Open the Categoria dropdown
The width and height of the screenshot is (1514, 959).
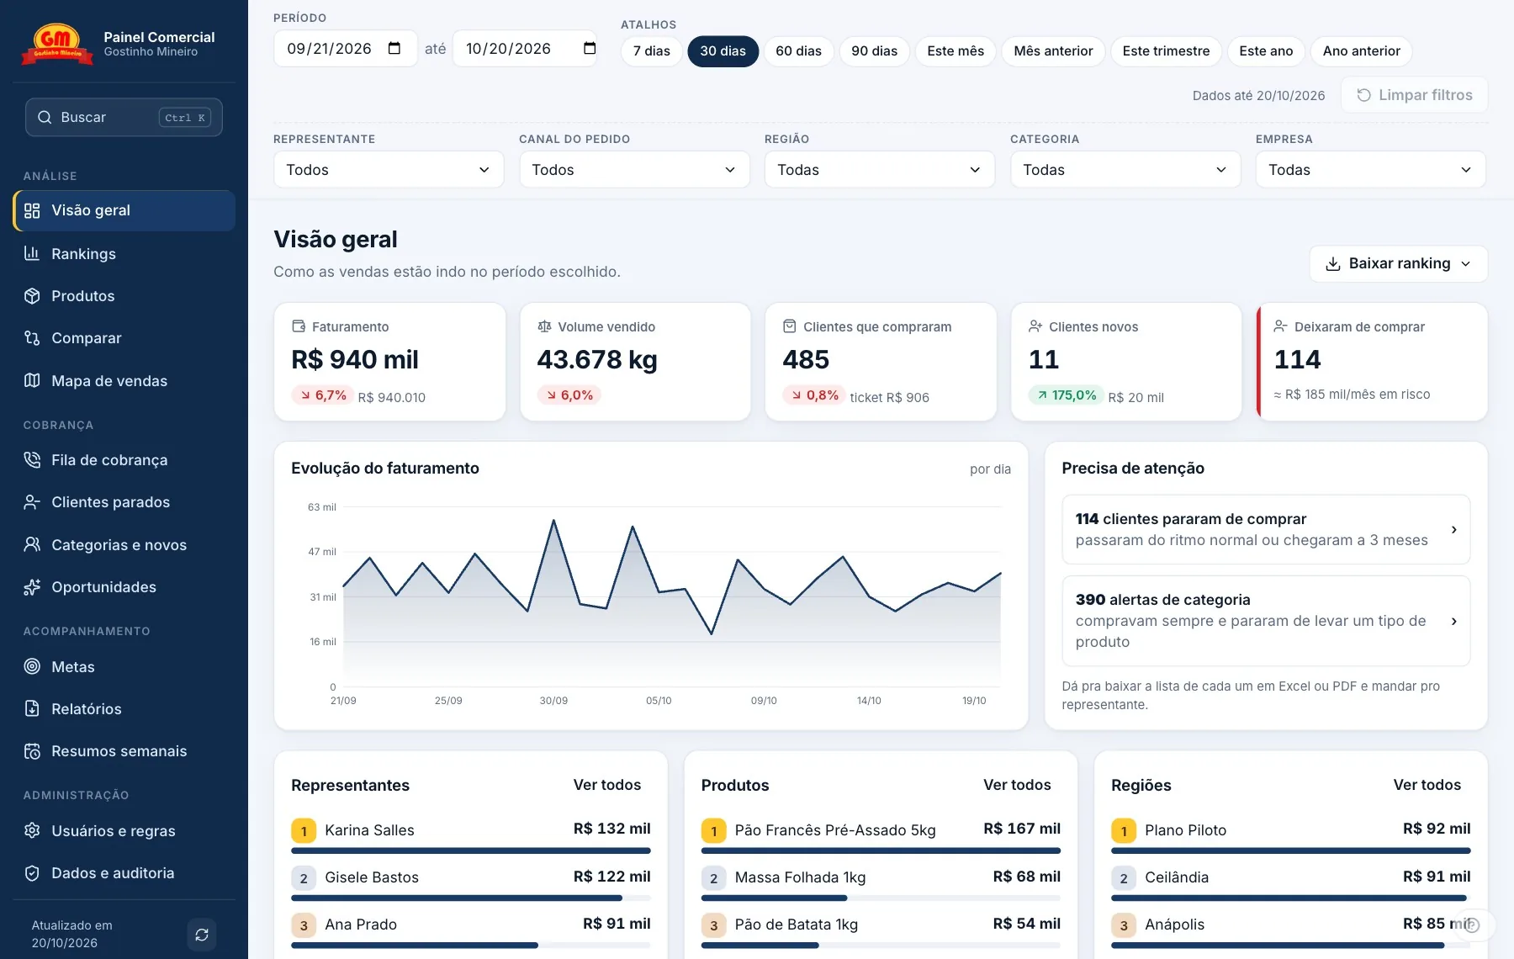coord(1125,170)
